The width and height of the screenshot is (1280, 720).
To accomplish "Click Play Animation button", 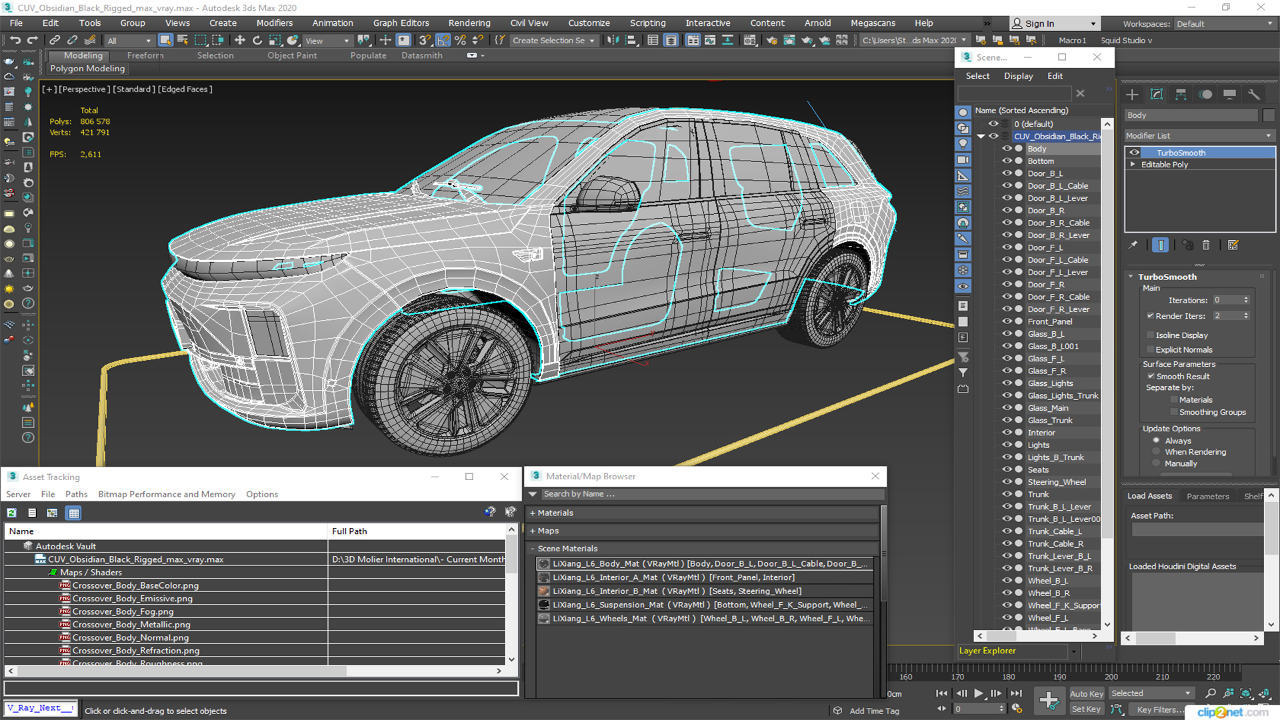I will [x=978, y=693].
